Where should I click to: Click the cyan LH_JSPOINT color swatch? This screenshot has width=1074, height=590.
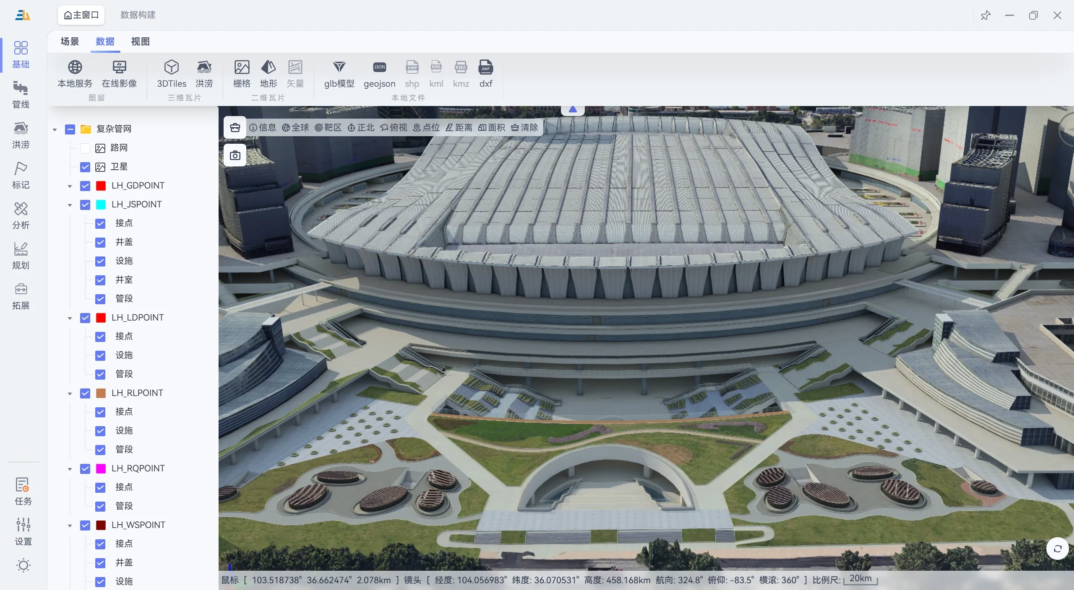tap(101, 204)
